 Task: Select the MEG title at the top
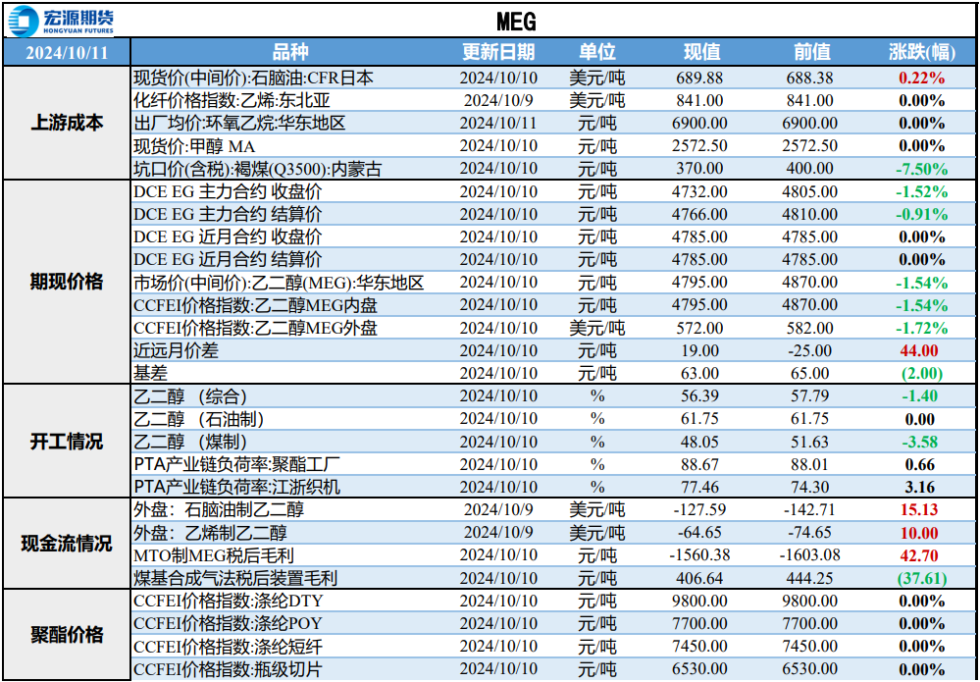[516, 22]
